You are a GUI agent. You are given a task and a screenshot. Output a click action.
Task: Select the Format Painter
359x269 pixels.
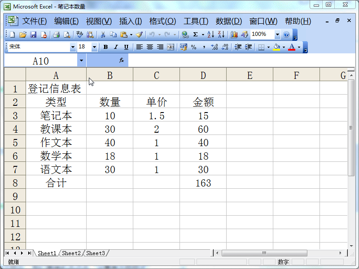coord(140,35)
